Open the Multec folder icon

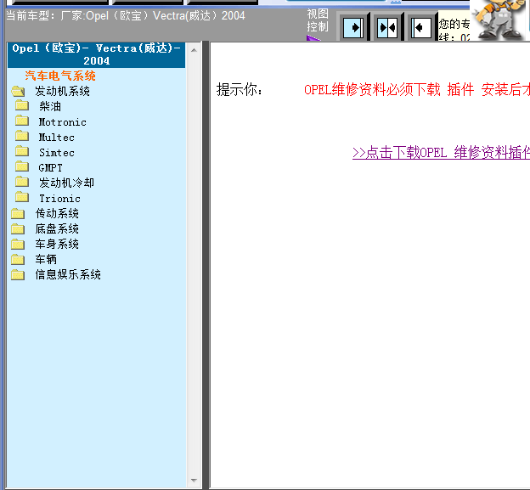(x=22, y=136)
